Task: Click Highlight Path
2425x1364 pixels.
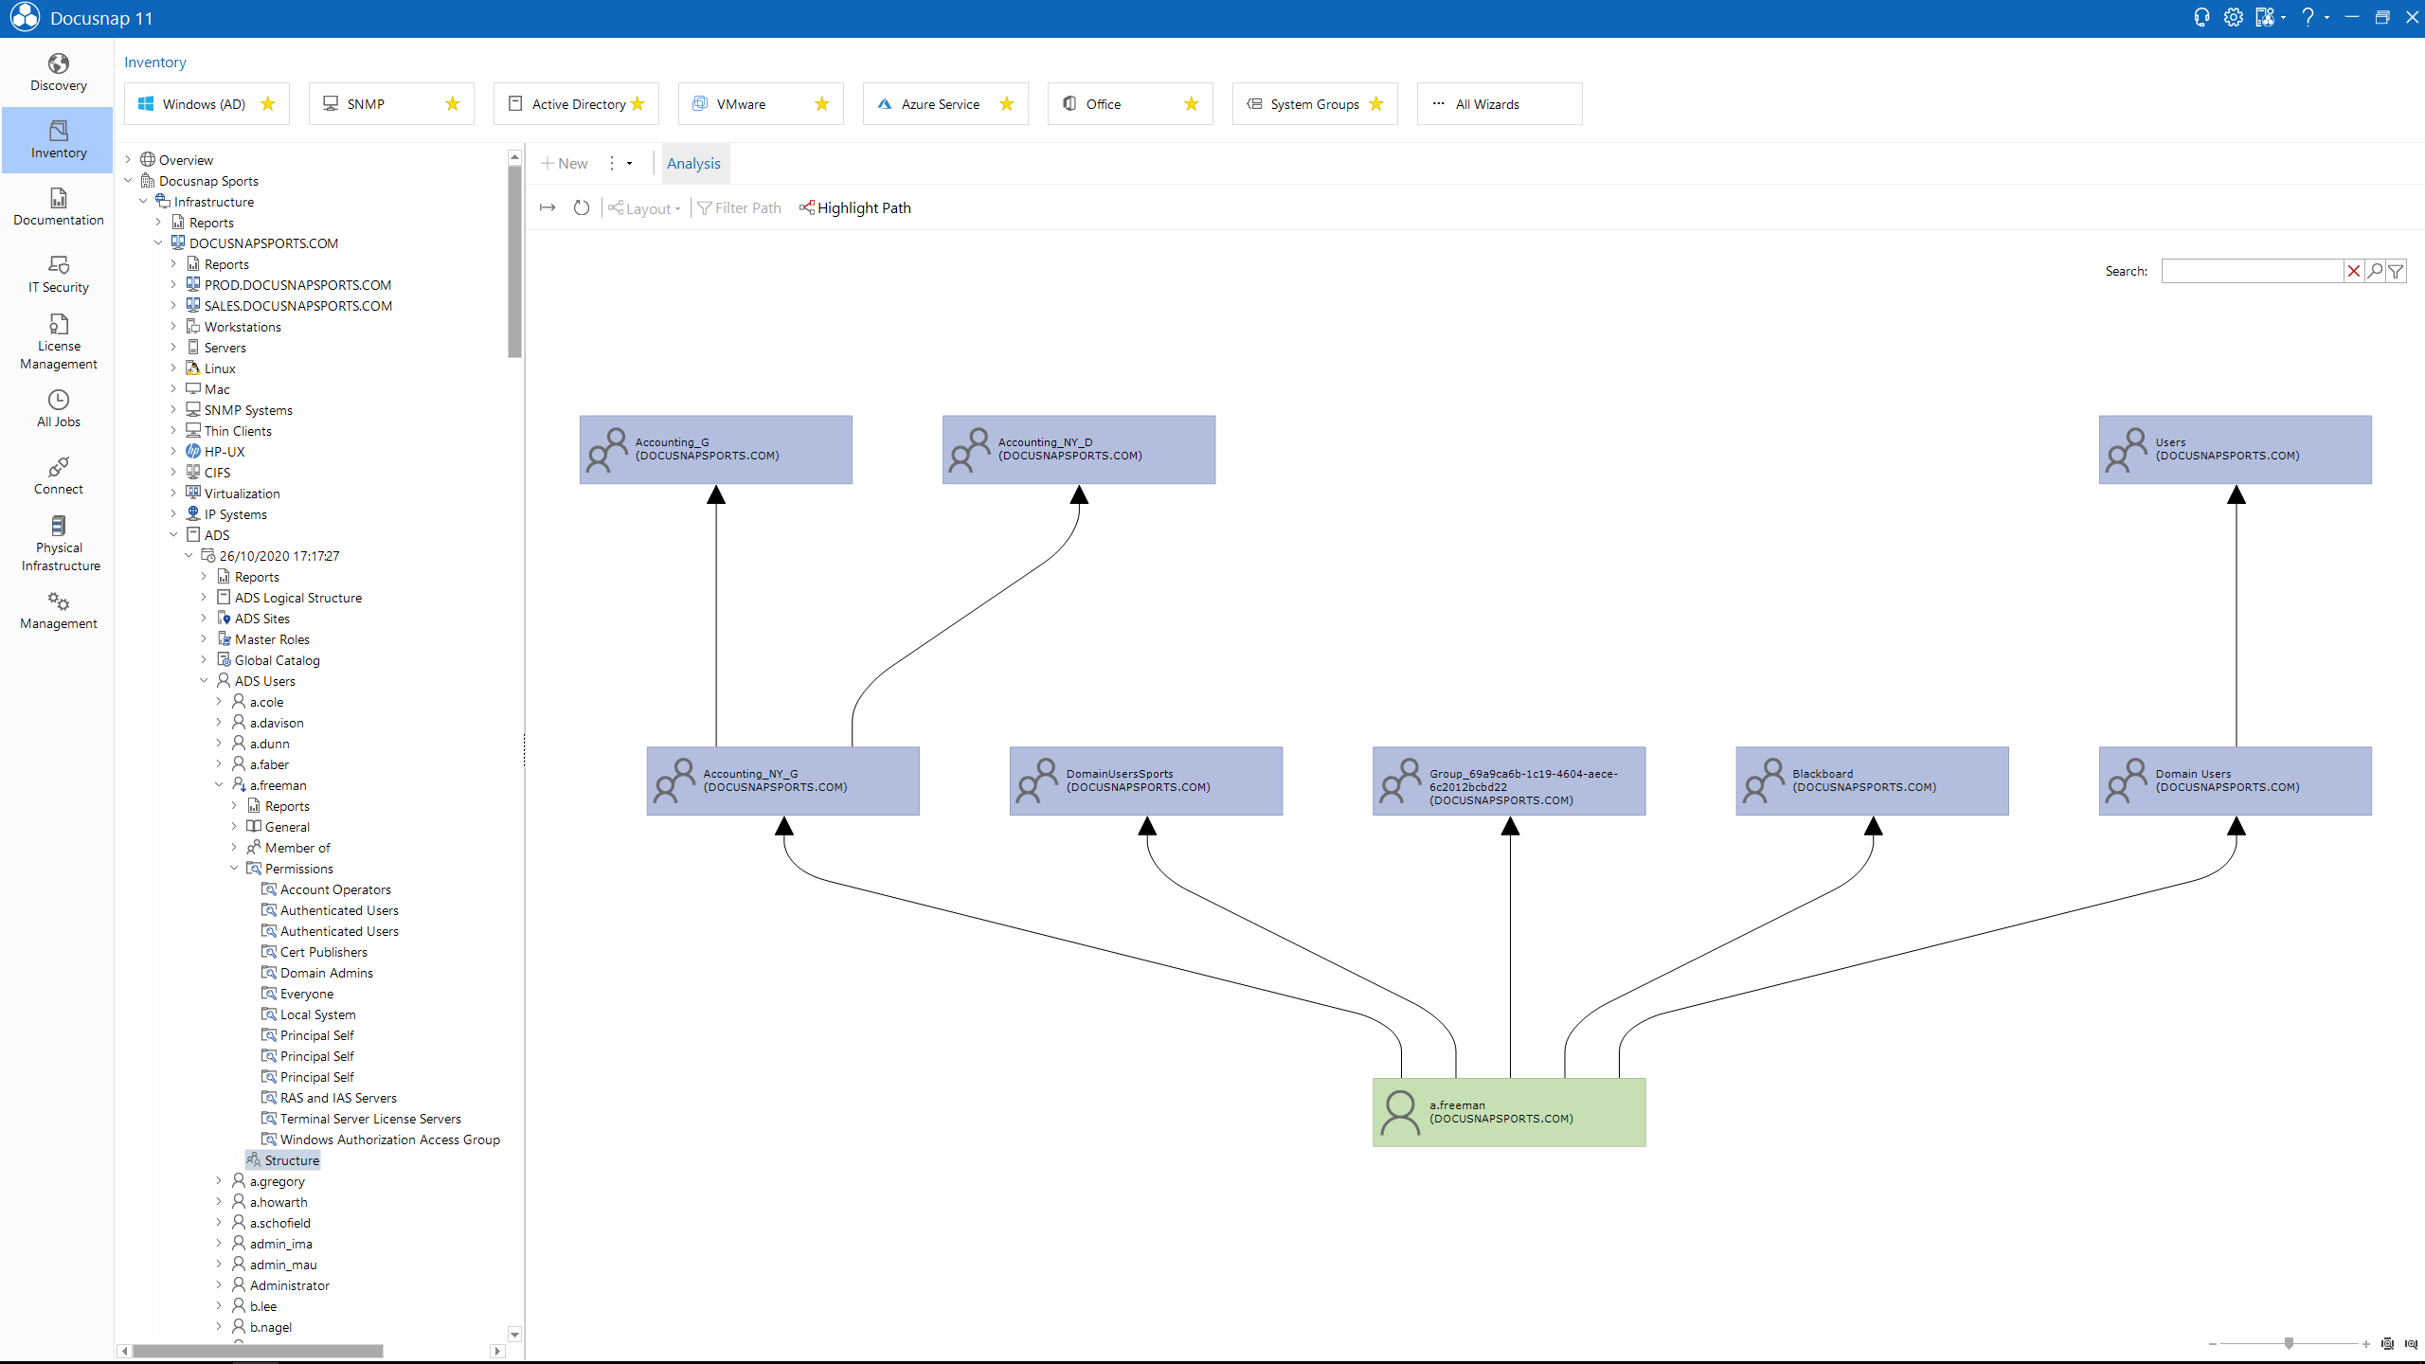Action: click(855, 207)
